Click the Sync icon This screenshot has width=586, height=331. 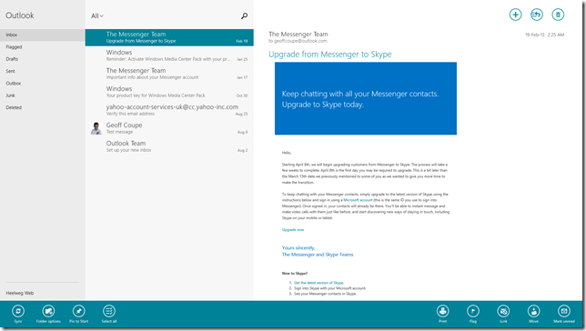click(18, 311)
